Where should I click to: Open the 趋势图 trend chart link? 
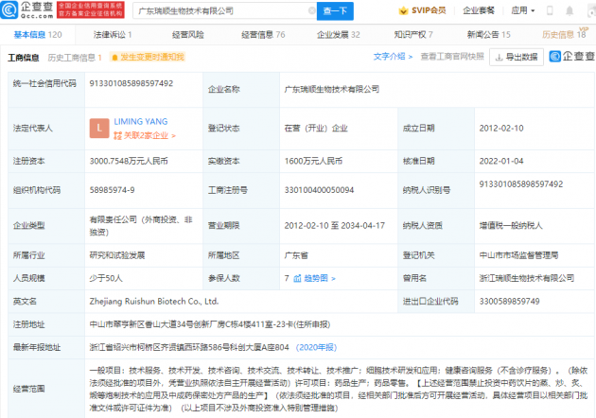pos(315,279)
